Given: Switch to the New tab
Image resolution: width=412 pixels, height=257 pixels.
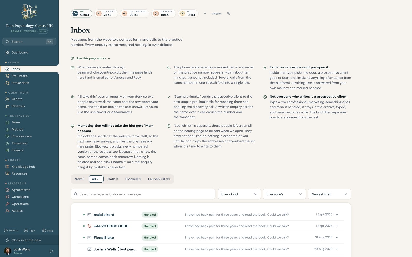Looking at the screenshot, I should point(80,179).
